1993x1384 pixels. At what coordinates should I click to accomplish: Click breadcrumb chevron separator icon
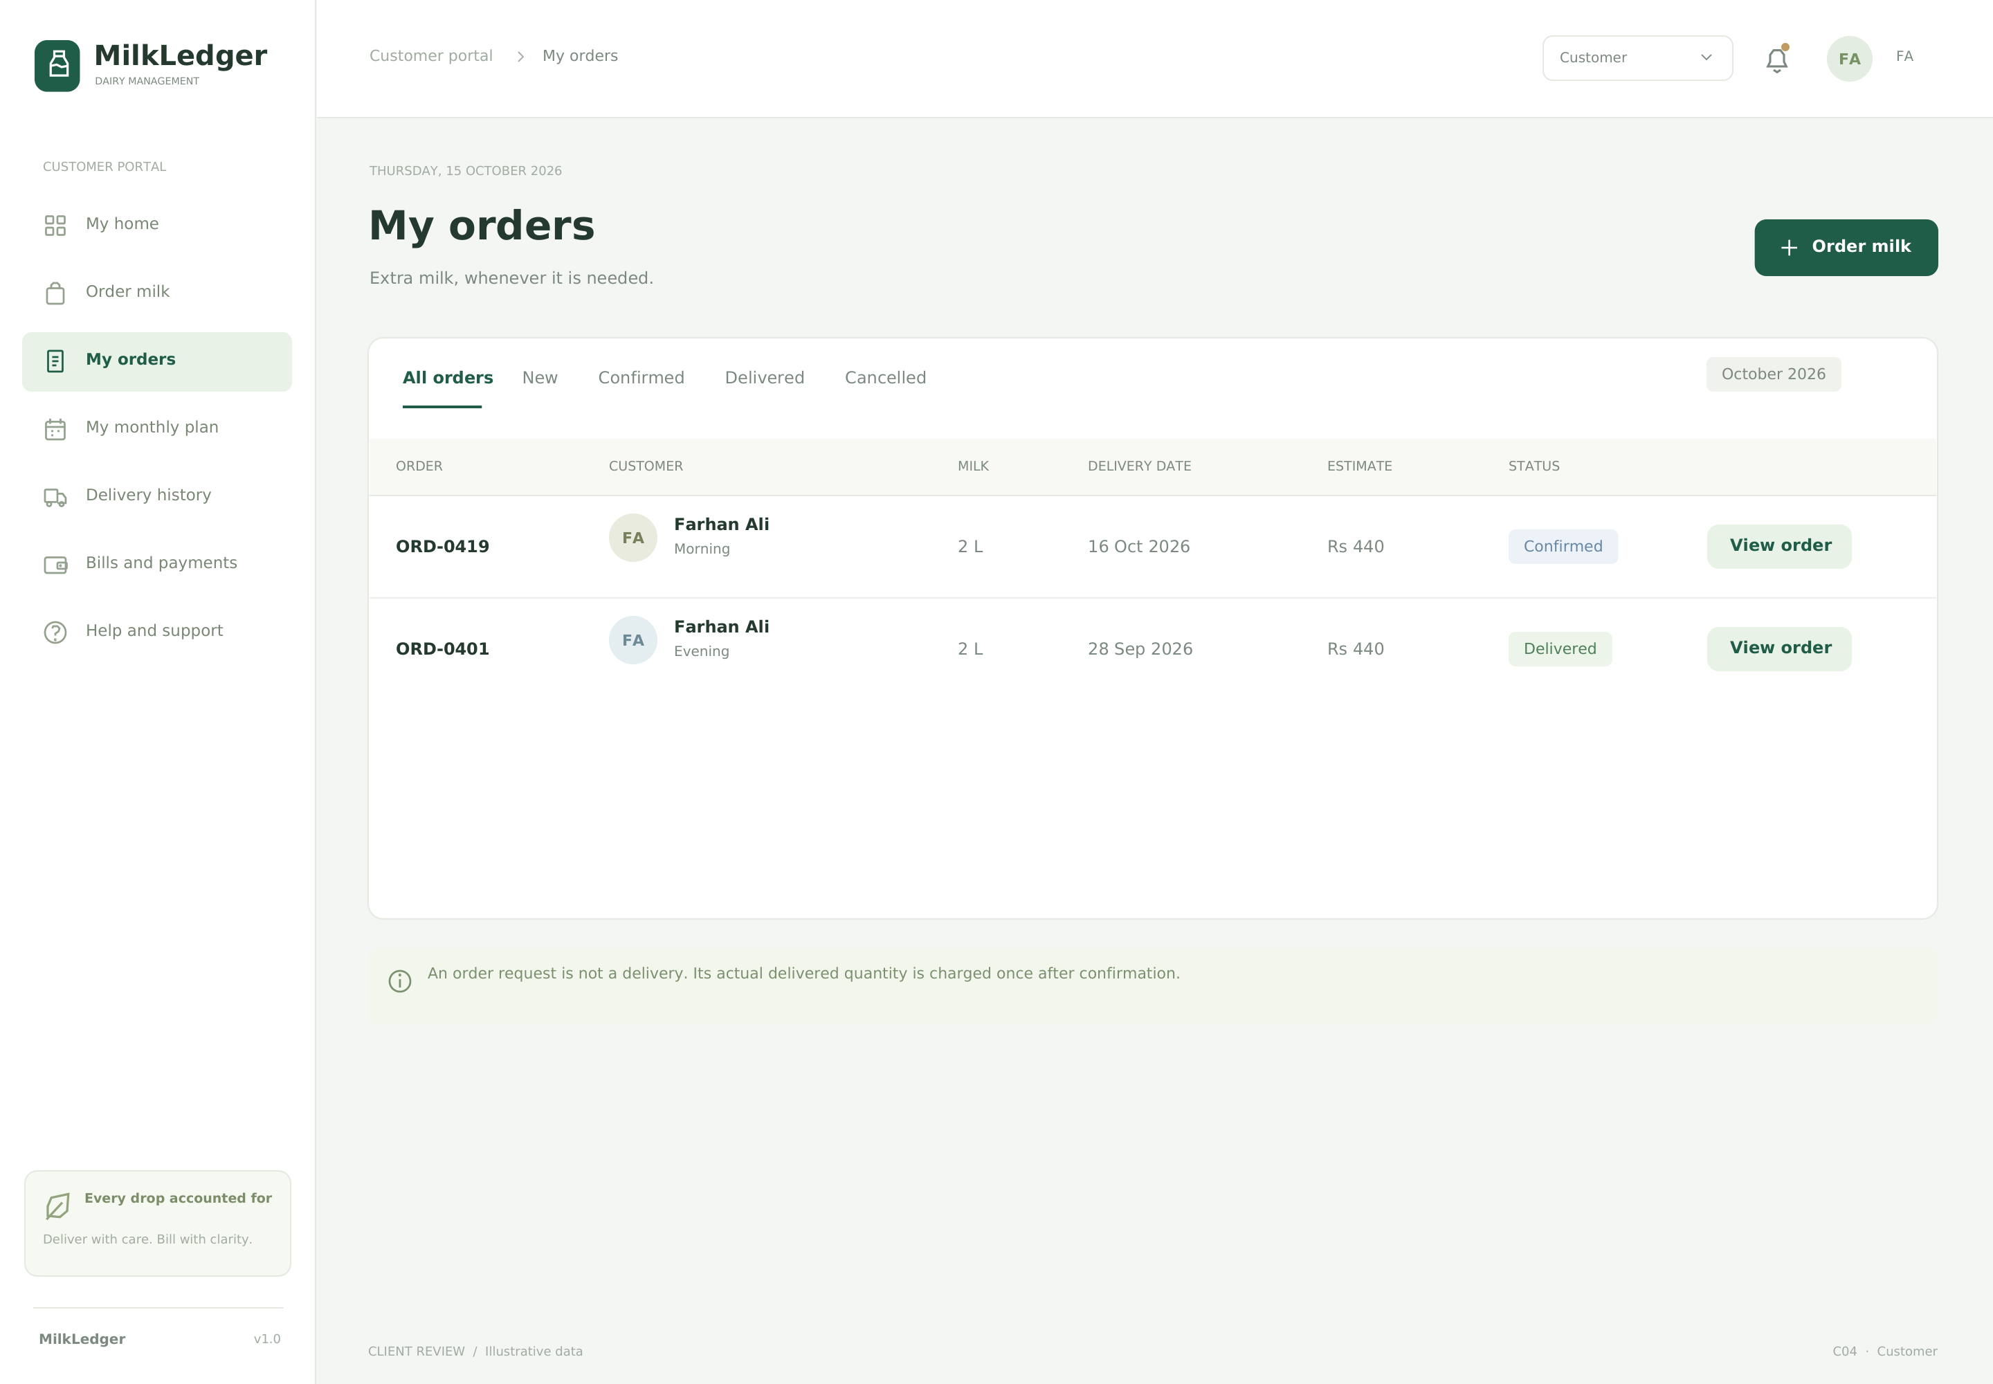pyautogui.click(x=520, y=56)
